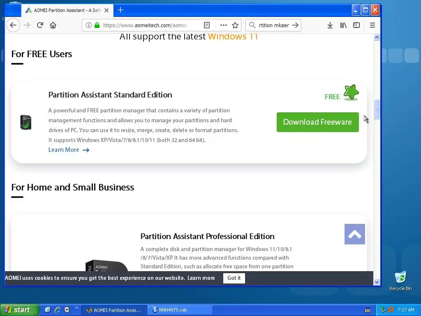Maximize the Firefox window

(x=365, y=10)
